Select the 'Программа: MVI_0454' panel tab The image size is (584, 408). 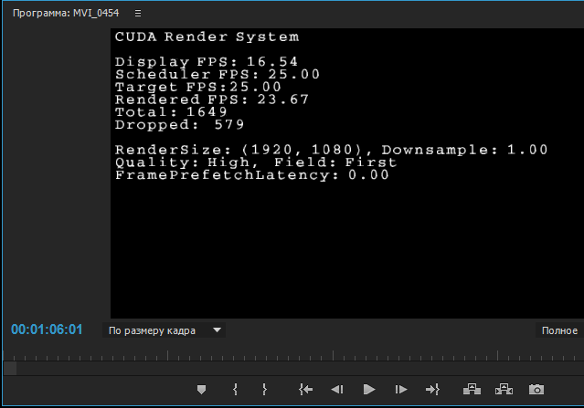(66, 13)
